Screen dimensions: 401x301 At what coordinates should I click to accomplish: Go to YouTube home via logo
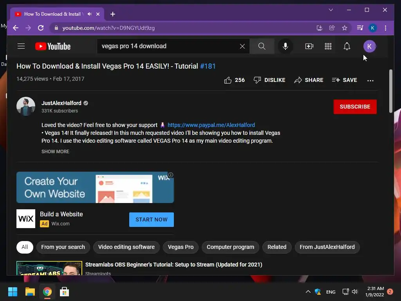click(53, 46)
